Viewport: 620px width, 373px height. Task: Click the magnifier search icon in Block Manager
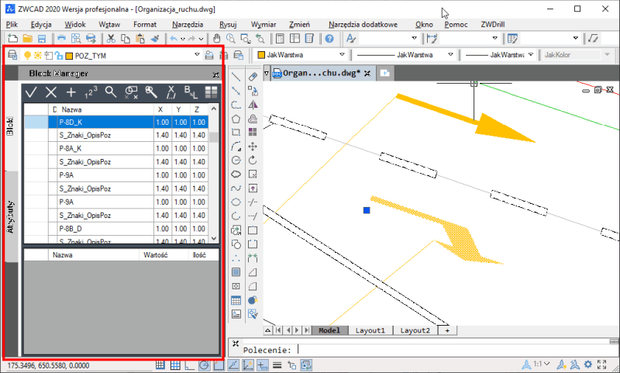point(111,92)
